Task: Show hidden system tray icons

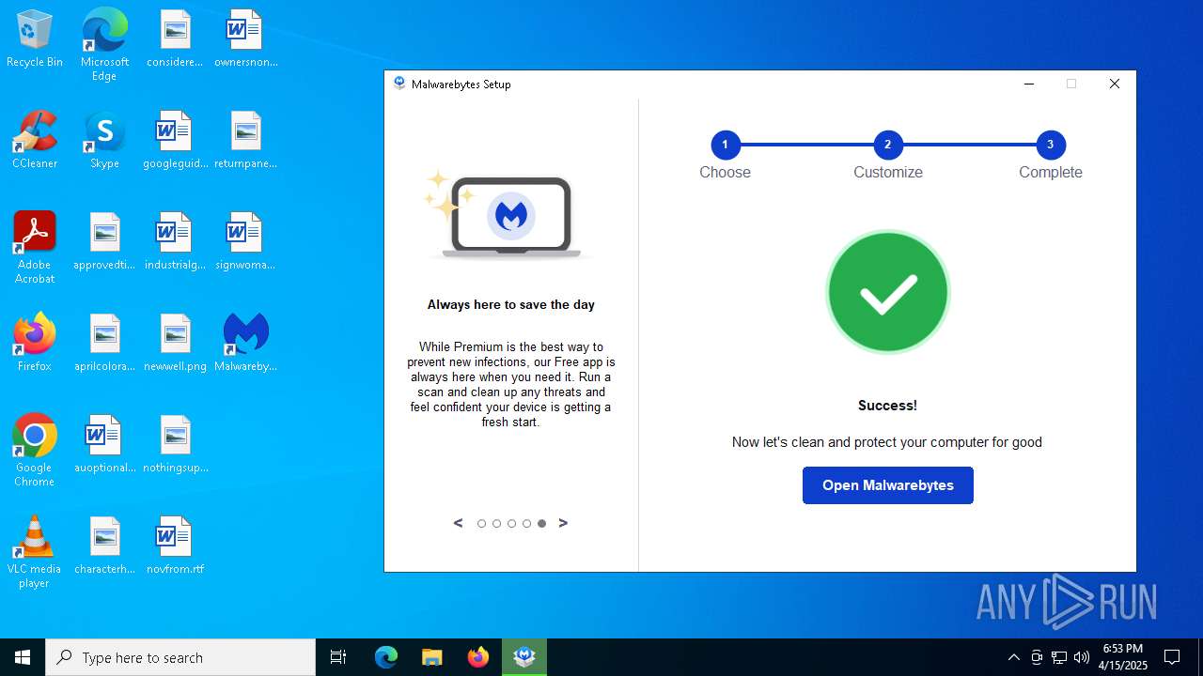Action: pyautogui.click(x=1013, y=657)
